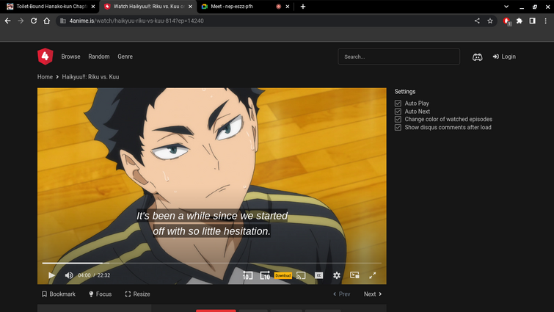This screenshot has width=554, height=312.
Task: Reload the current page
Action: point(34,21)
